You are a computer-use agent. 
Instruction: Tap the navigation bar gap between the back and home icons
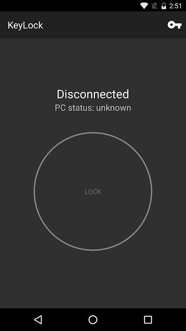click(x=65, y=319)
